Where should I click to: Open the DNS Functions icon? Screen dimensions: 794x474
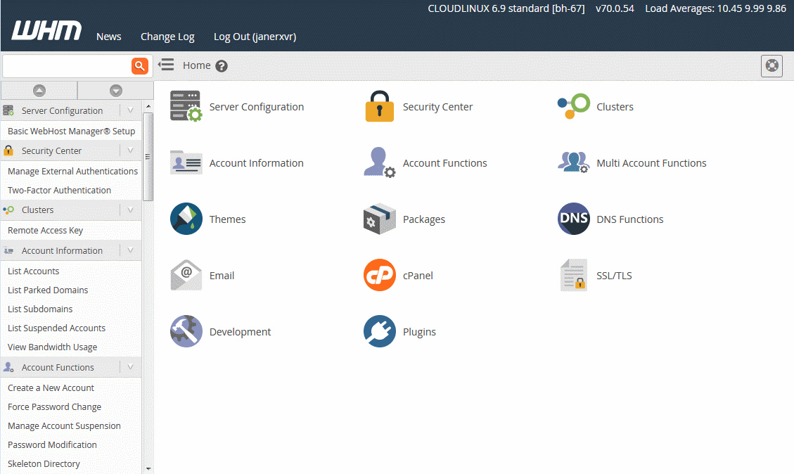(x=574, y=219)
